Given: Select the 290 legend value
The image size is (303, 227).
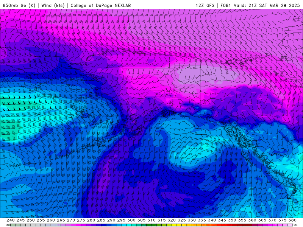Looking at the screenshot, I should 111,220.
